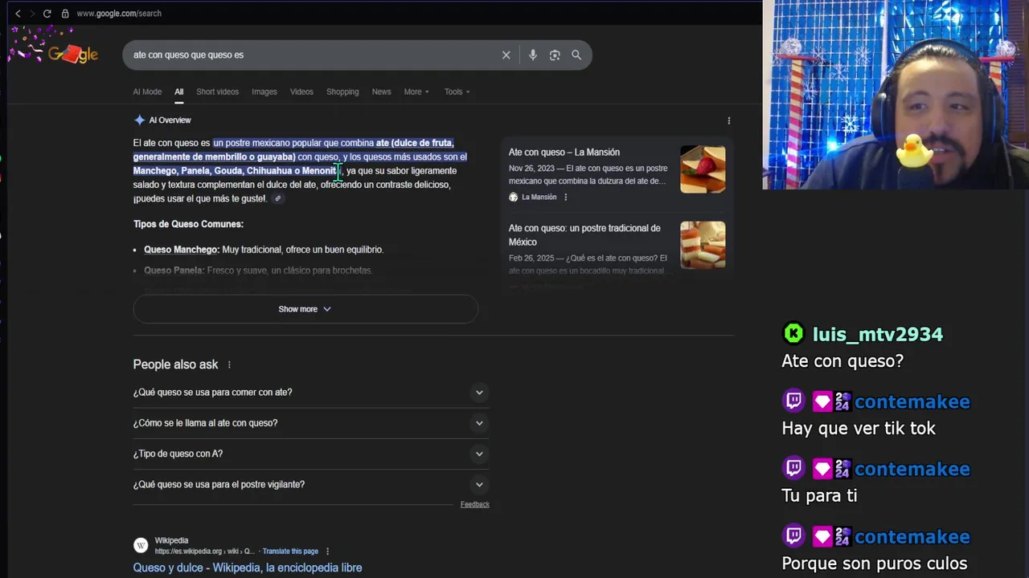Click the streamer webcam overlay
Image resolution: width=1029 pixels, height=578 pixels.
[896, 95]
